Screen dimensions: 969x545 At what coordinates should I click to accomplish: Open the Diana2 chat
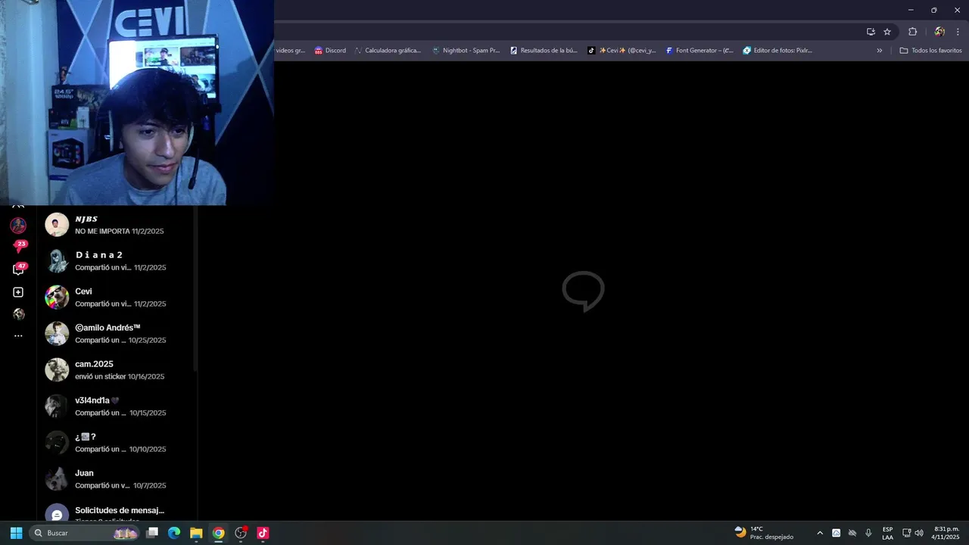point(117,261)
